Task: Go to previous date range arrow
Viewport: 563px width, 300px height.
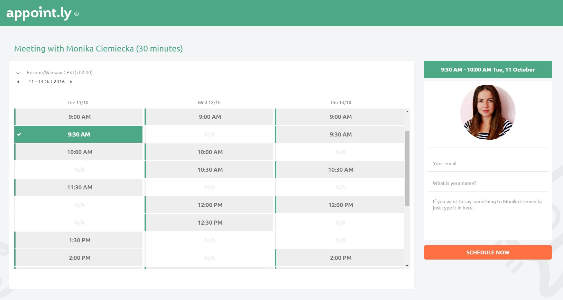Action: 18,82
